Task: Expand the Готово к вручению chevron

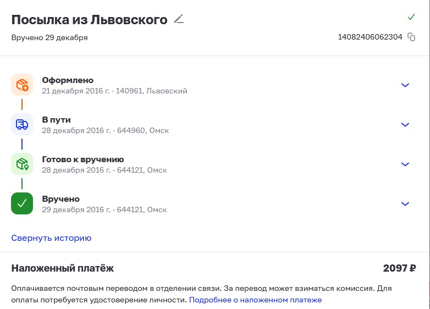Action: 405,164
